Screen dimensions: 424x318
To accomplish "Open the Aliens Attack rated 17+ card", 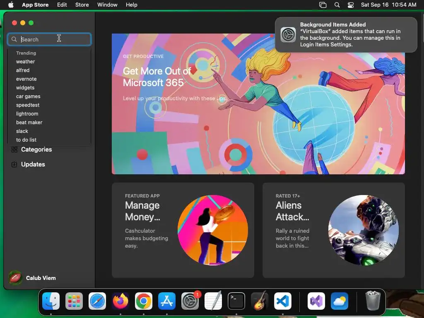I will click(x=334, y=230).
